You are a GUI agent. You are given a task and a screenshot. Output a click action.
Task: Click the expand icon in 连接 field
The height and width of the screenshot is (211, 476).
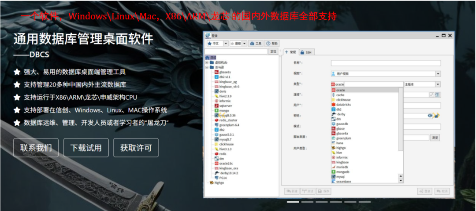431,95
